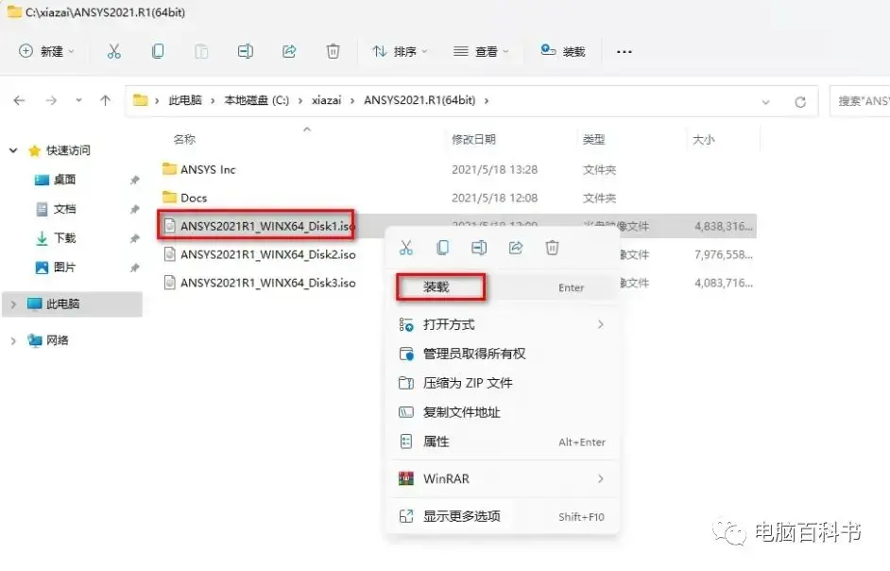Choose 装载 in the context menu
This screenshot has width=890, height=571.
(x=504, y=287)
